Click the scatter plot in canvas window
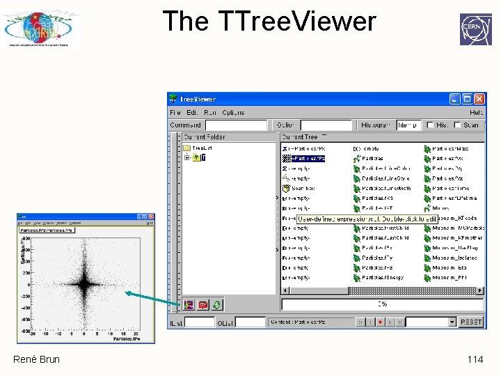The image size is (501, 376). tap(86, 284)
